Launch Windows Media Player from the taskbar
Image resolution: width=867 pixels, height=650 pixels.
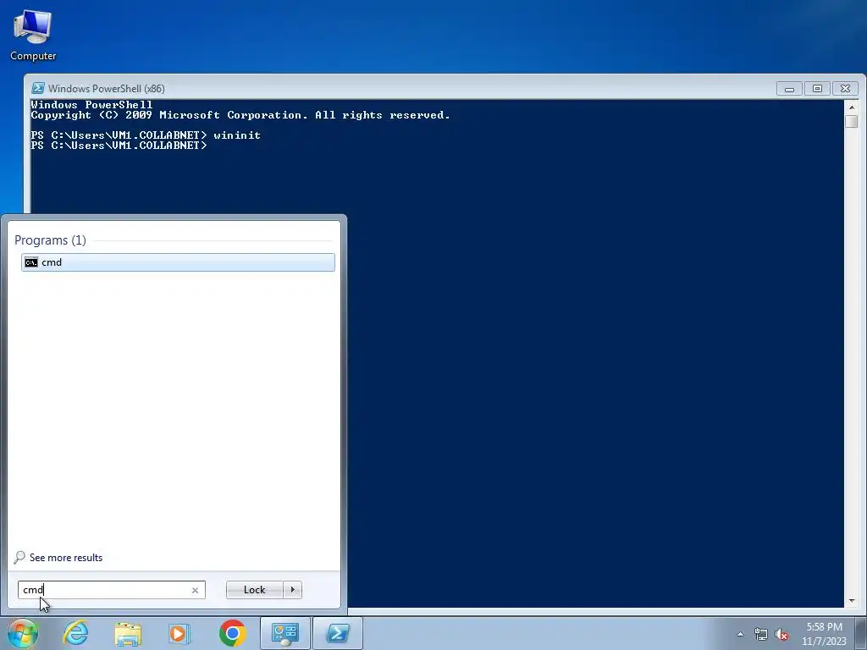pos(179,633)
